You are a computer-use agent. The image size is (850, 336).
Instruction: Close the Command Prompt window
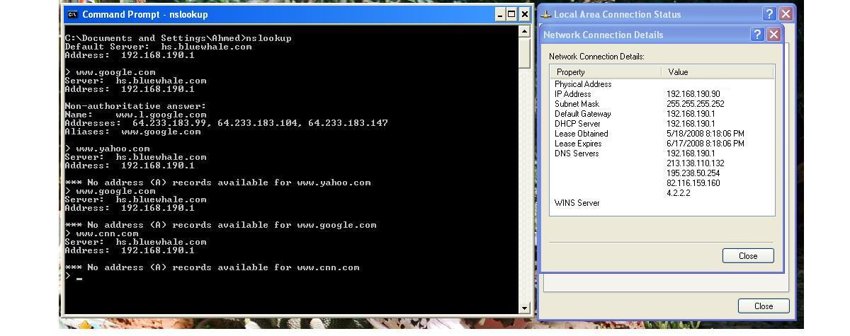click(x=524, y=14)
